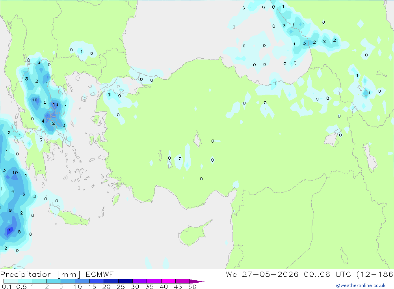This screenshot has height=289, width=394.
Task: Select the '[mm]' unit label
Action: [69, 274]
